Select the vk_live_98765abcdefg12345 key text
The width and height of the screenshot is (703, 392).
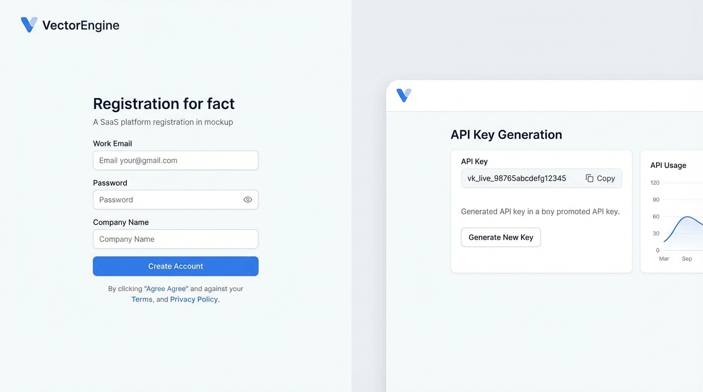click(517, 178)
